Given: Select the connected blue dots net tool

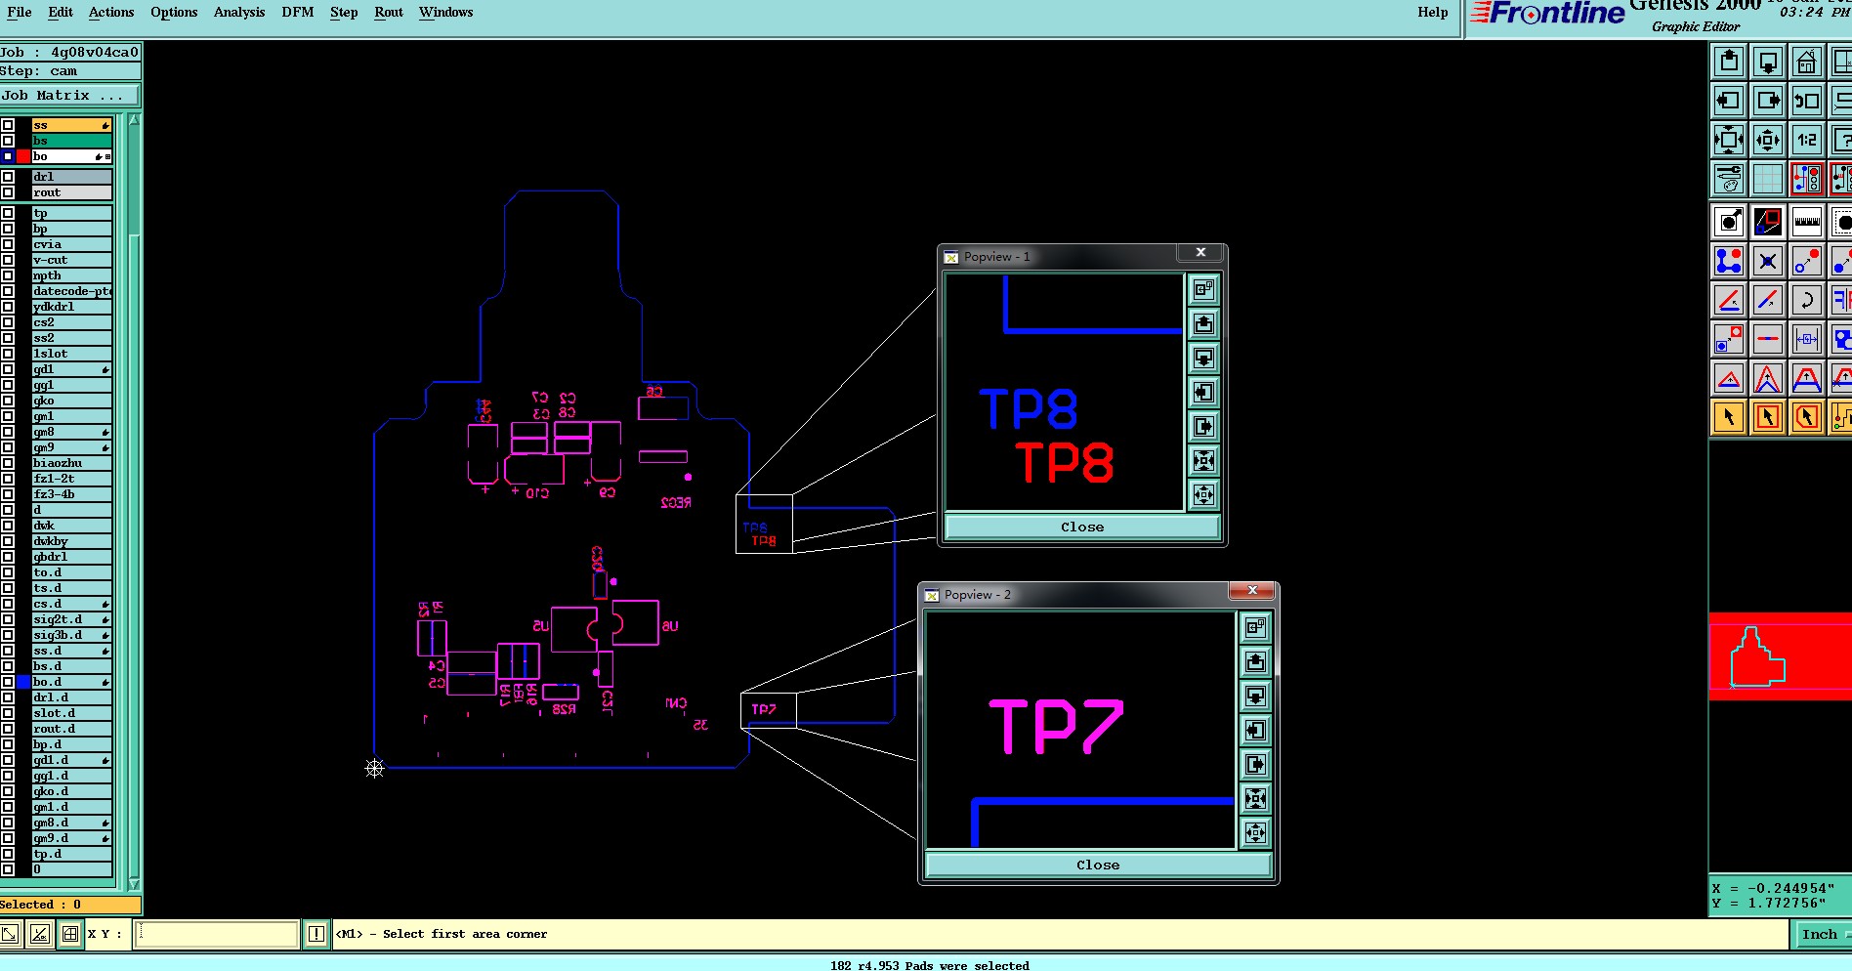Looking at the screenshot, I should click(x=1729, y=261).
